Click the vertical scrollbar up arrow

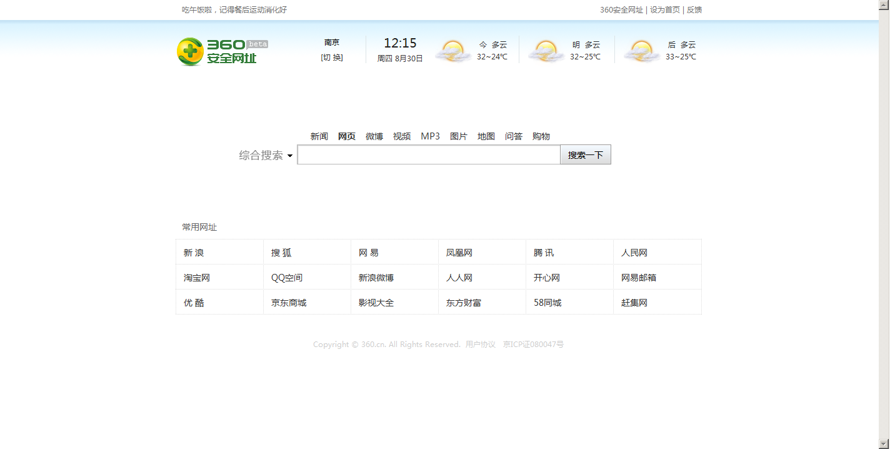pyautogui.click(x=884, y=5)
